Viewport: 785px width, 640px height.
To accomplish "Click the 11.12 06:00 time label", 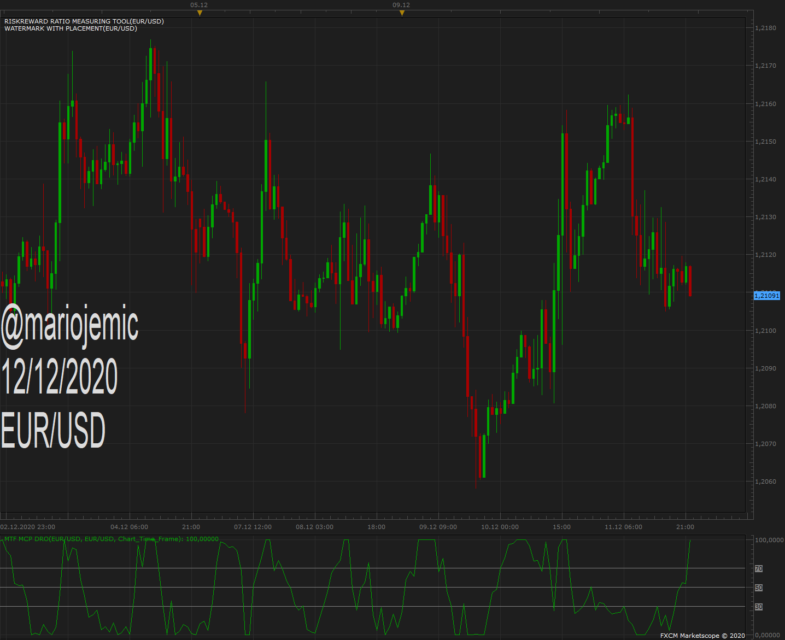I will [x=624, y=527].
